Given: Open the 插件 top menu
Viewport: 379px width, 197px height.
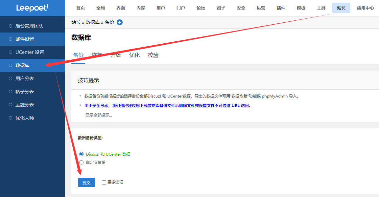Looking at the screenshot, I should coord(281,8).
